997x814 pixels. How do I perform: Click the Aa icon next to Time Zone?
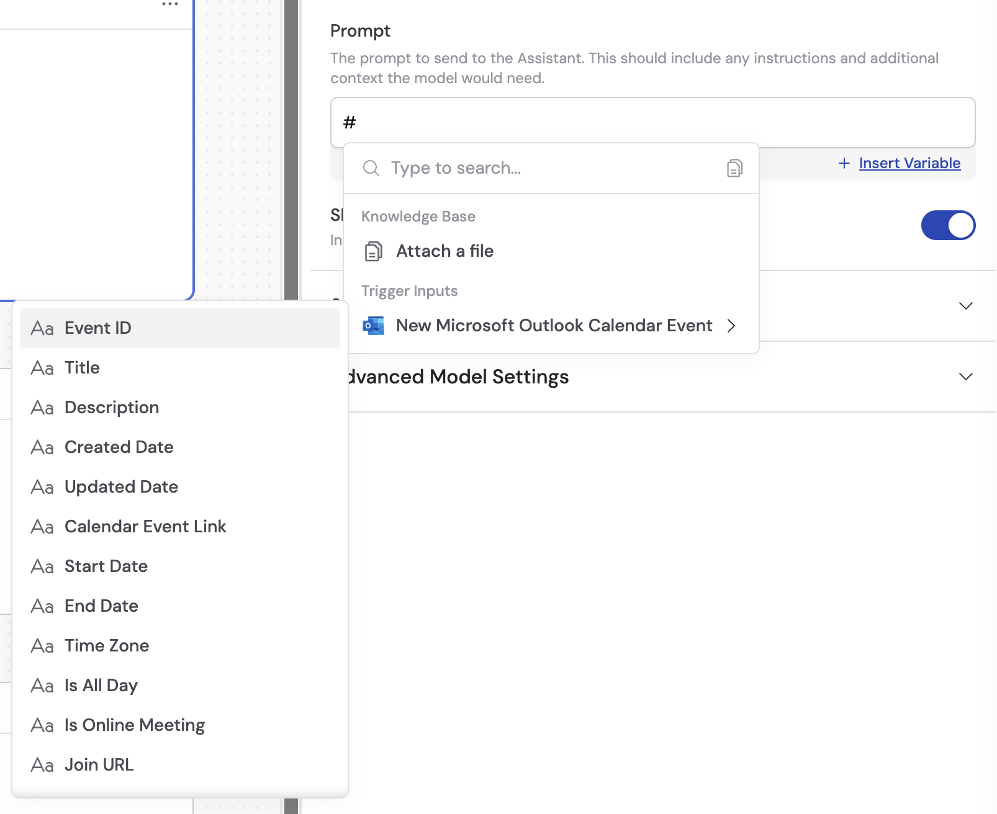pyautogui.click(x=42, y=646)
